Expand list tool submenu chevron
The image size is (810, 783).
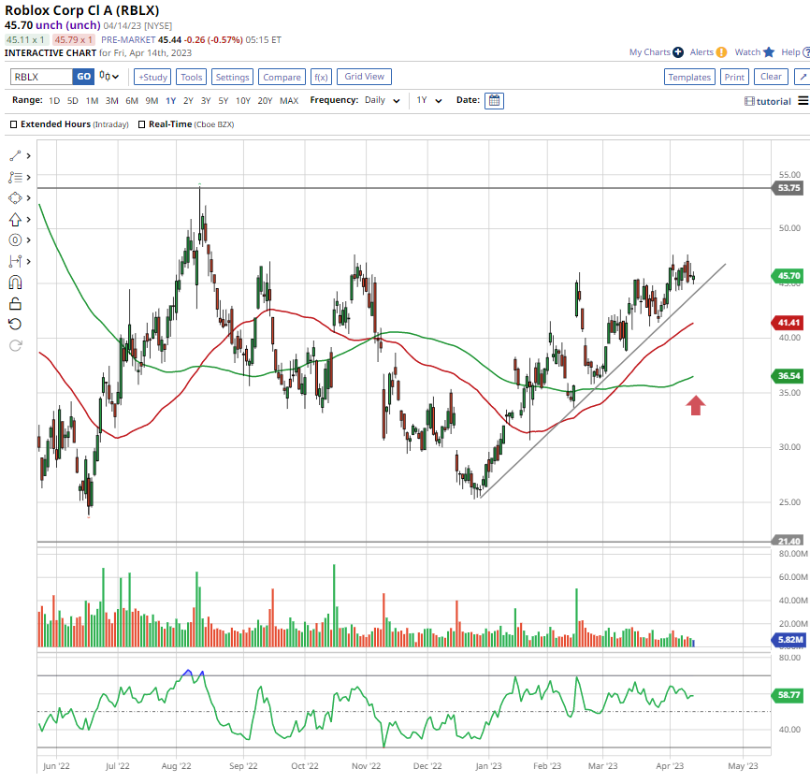[x=28, y=177]
